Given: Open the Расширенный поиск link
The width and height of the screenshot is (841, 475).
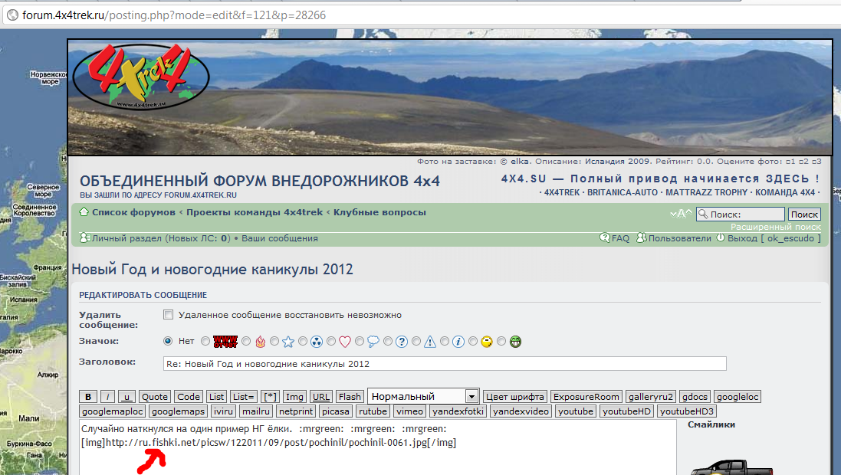Looking at the screenshot, I should pos(775,228).
